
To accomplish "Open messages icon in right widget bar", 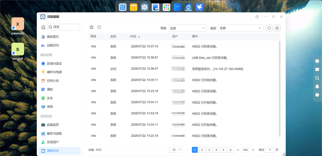I will coord(317,69).
